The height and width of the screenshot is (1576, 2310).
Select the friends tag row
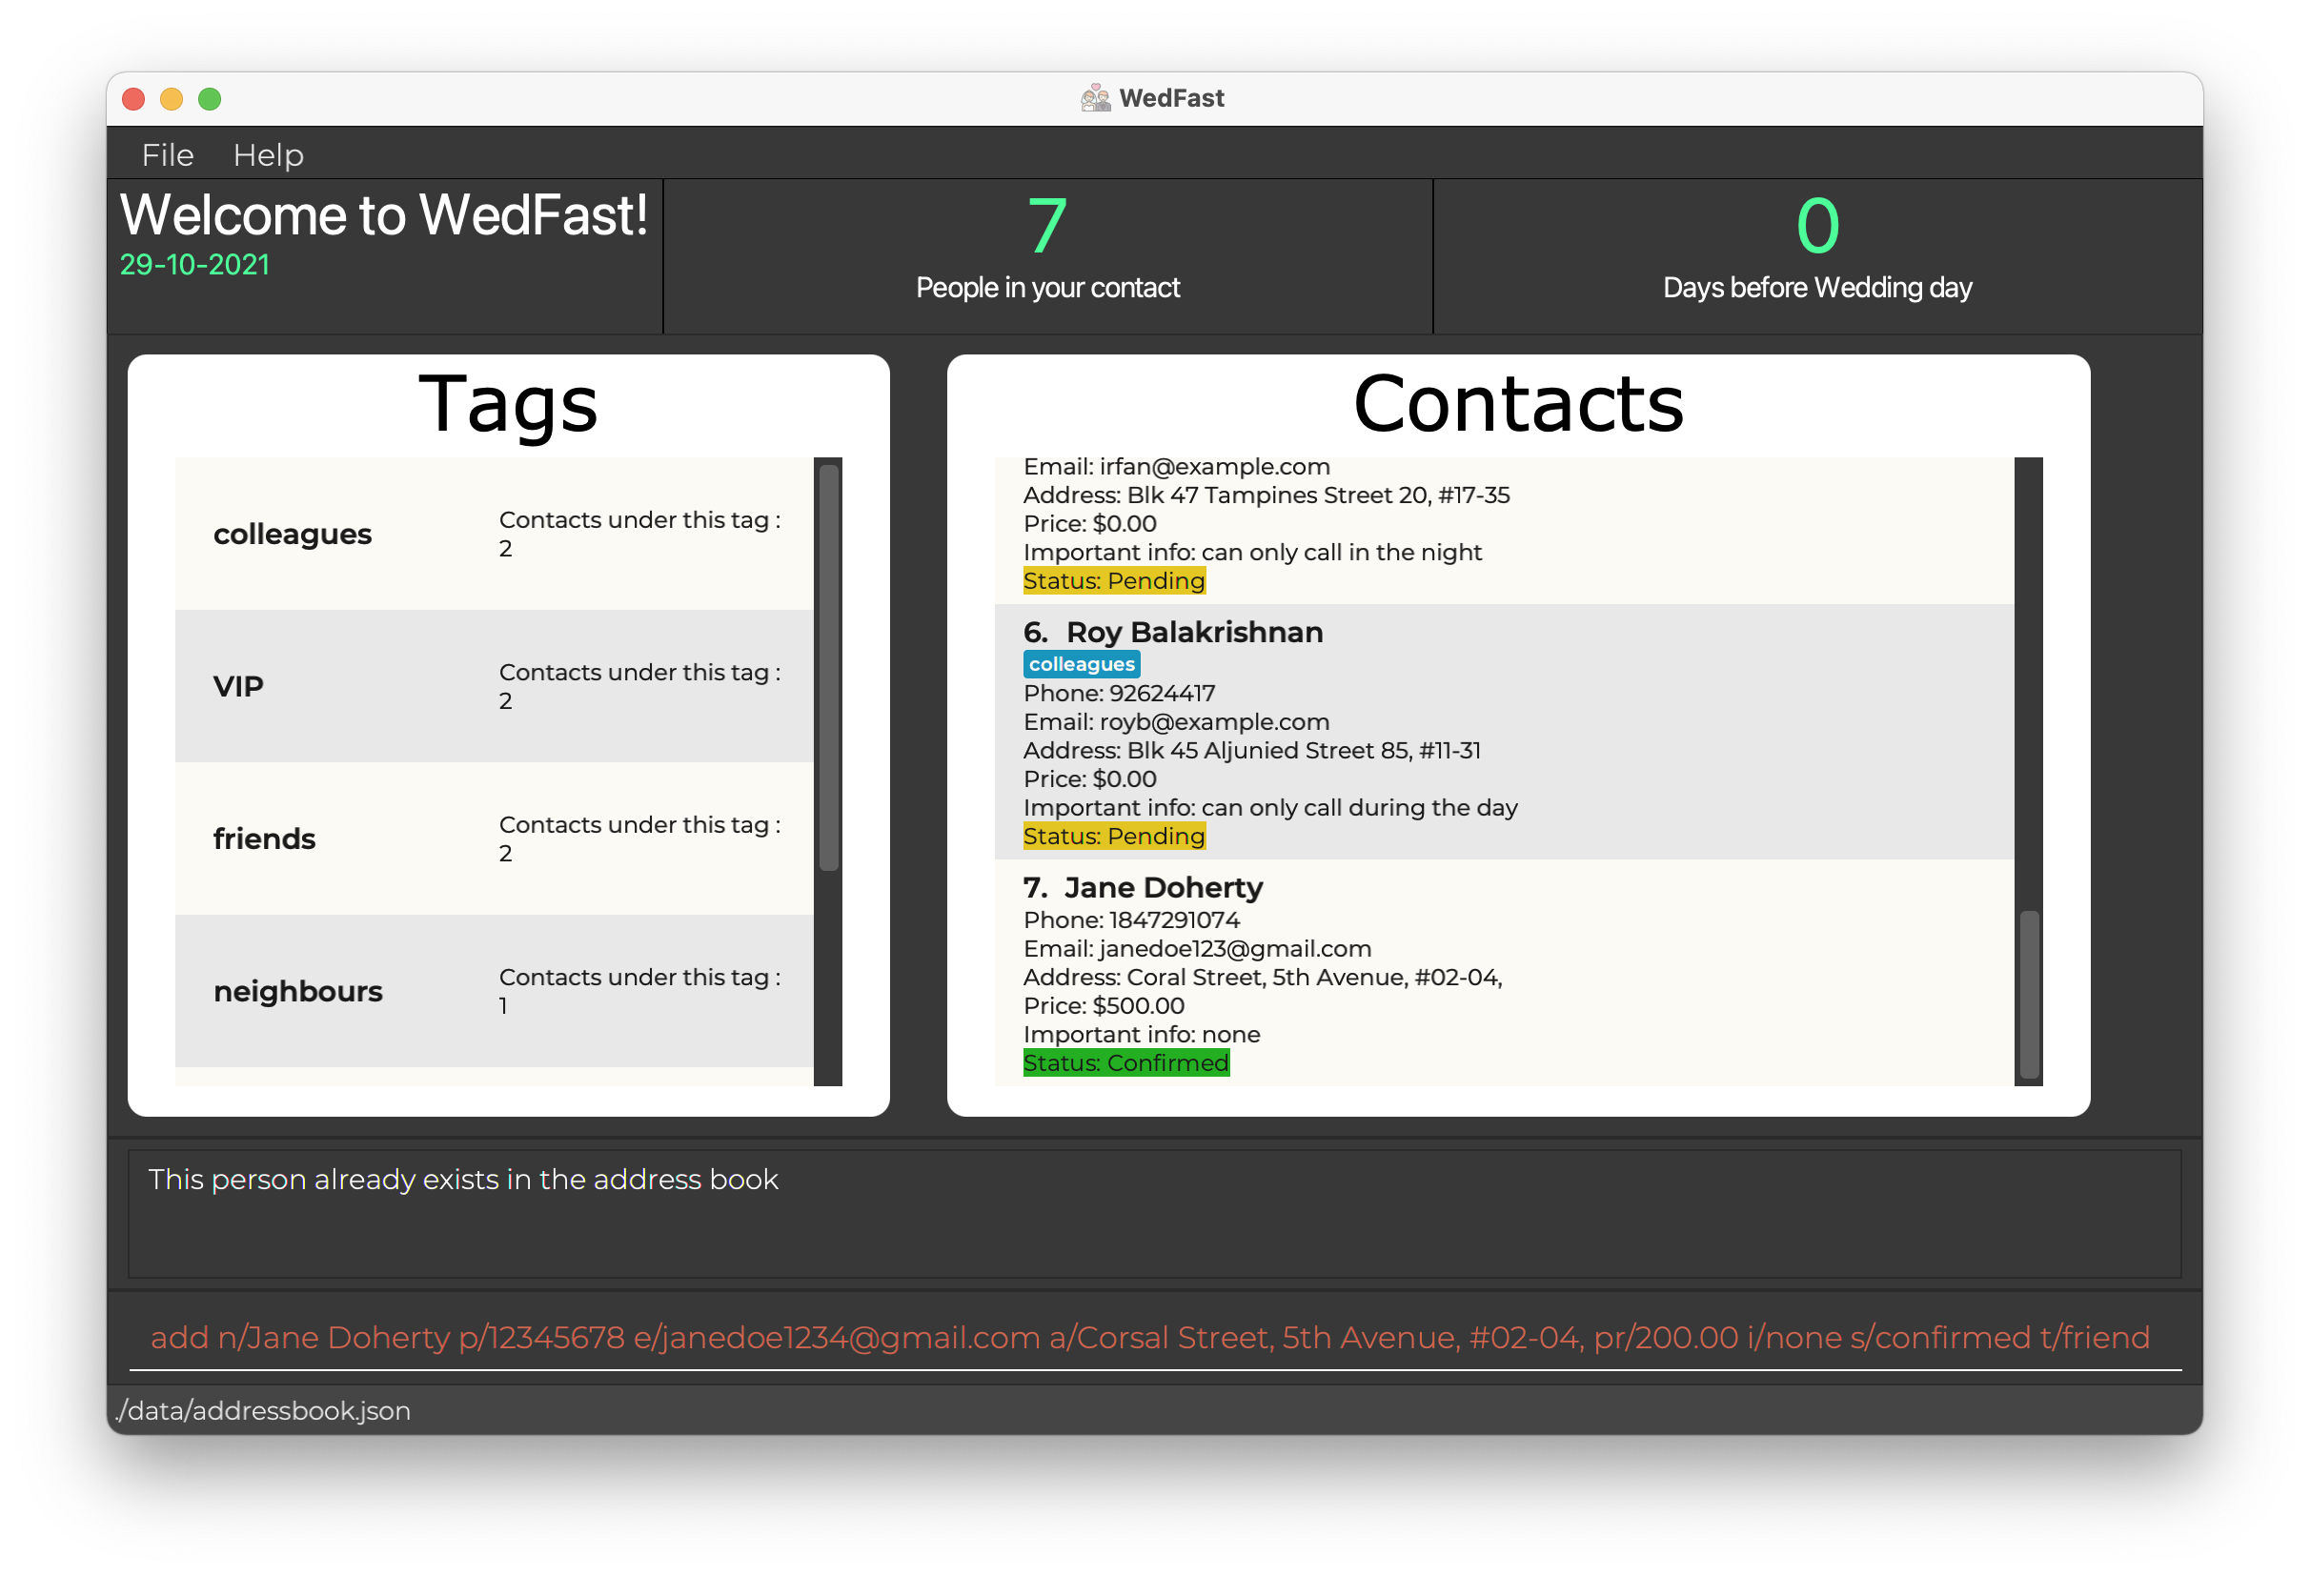[493, 839]
